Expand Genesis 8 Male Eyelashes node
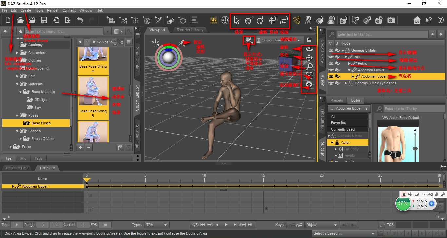The height and width of the screenshot is (238, 447). [346, 83]
